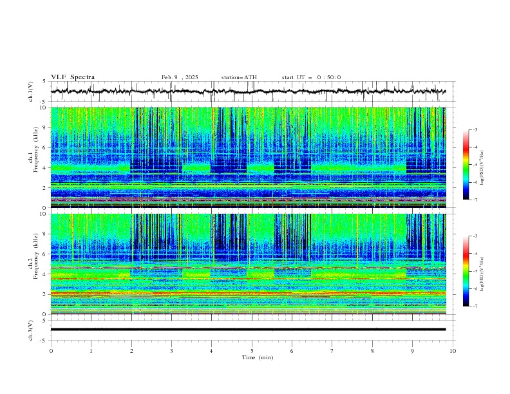Click the time axis tick label "4"
Screen dimensions: 510x394
[211, 351]
